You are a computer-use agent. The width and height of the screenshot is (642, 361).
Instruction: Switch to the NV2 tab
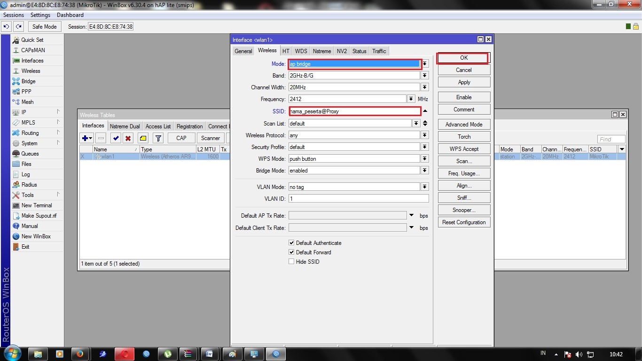pos(342,51)
